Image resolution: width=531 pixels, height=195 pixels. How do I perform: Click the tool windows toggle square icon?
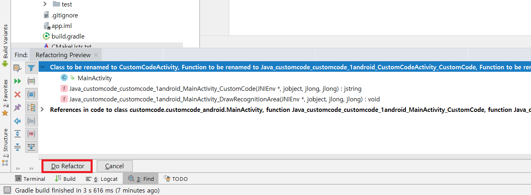(x=7, y=190)
